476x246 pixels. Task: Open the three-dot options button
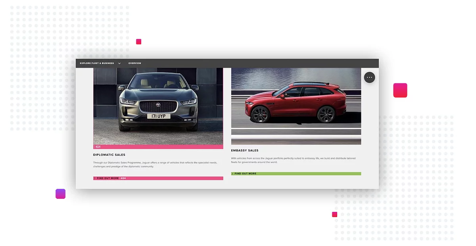[369, 77]
